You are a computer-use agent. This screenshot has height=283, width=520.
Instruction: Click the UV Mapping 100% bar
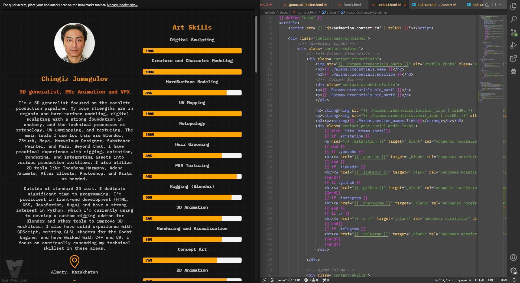coord(192,114)
